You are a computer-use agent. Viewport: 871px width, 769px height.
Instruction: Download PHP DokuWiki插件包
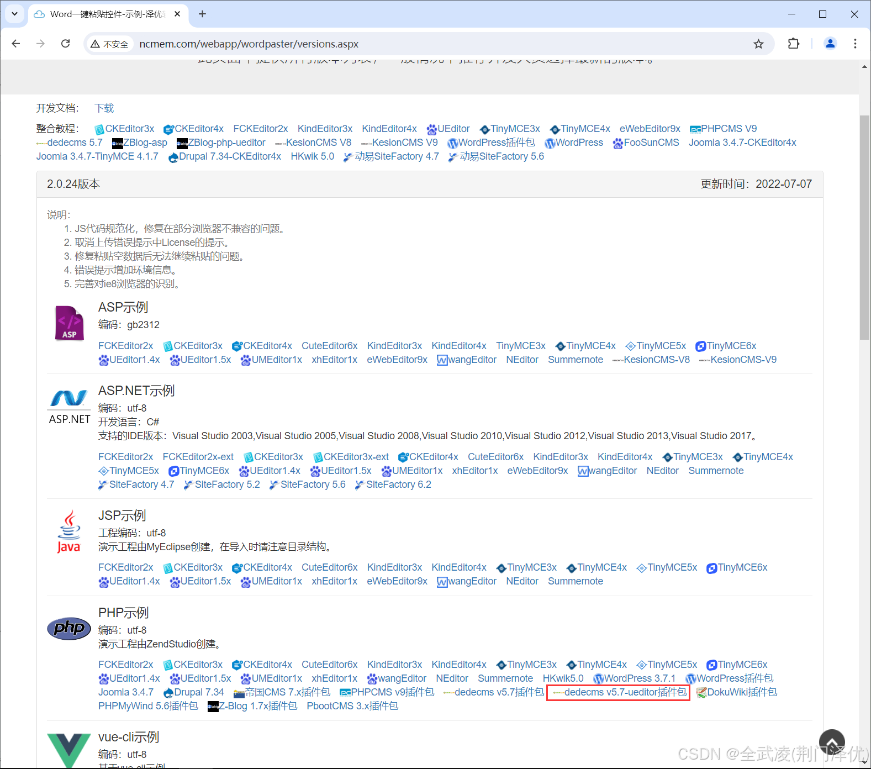pyautogui.click(x=736, y=692)
